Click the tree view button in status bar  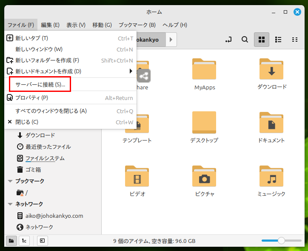pyautogui.click(x=24, y=241)
